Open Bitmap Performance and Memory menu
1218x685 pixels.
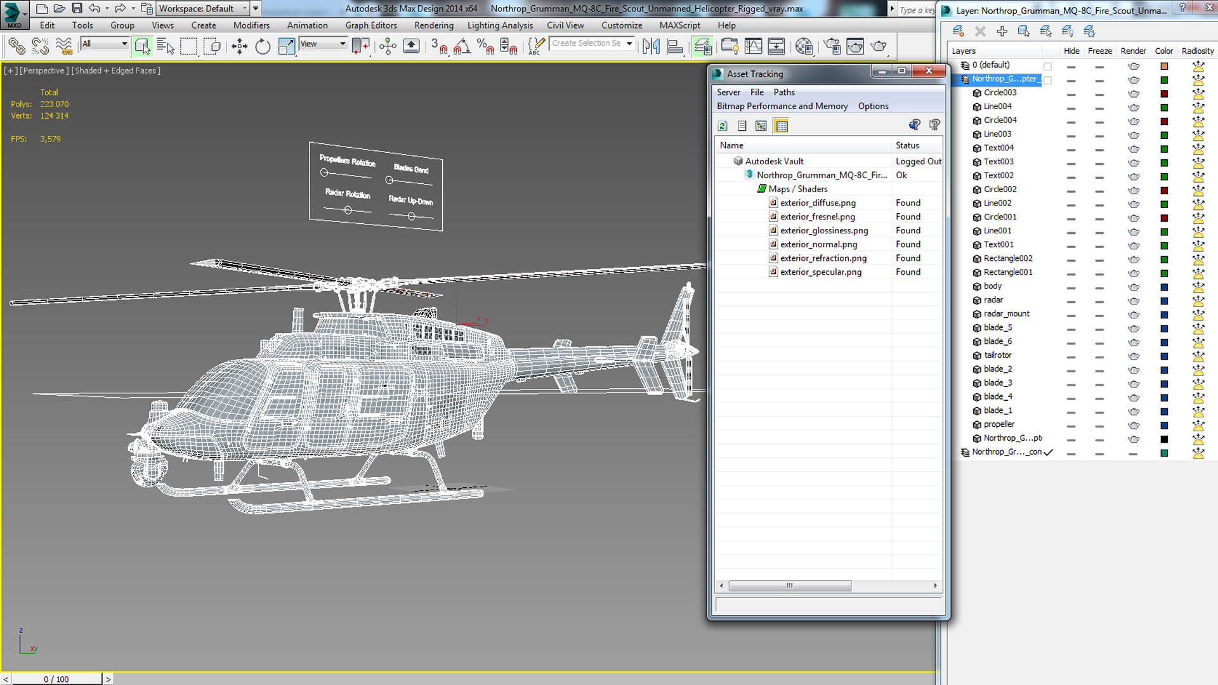pyautogui.click(x=782, y=106)
